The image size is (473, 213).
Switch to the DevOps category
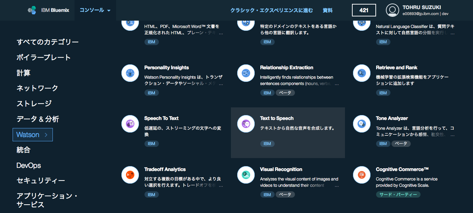[x=29, y=165]
